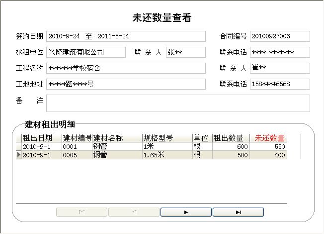This screenshot has height=234, width=324.
Task: Jump to the last record button
Action: tap(238, 212)
